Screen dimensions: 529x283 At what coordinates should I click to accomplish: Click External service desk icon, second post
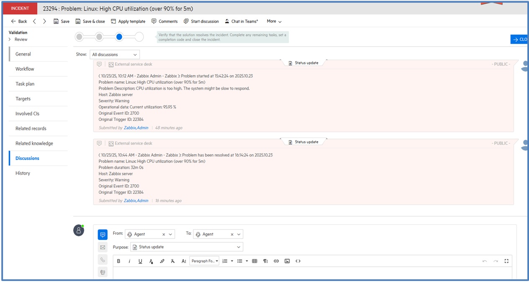pos(111,143)
